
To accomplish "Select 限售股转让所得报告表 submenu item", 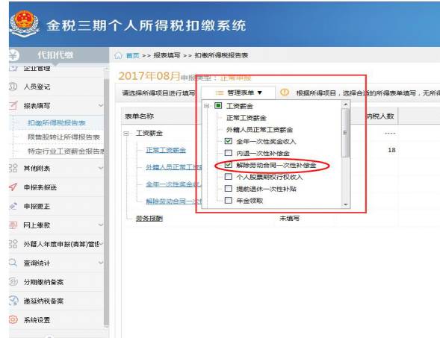I will [x=63, y=137].
